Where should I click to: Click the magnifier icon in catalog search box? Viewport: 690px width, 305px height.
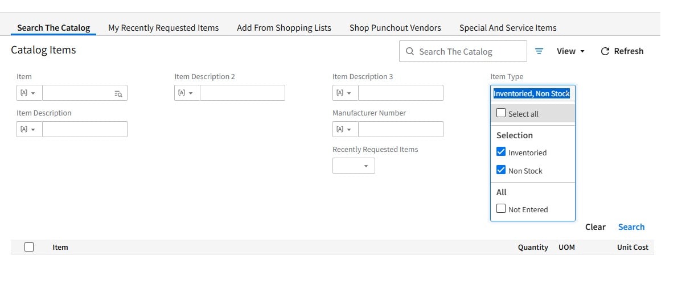[410, 52]
